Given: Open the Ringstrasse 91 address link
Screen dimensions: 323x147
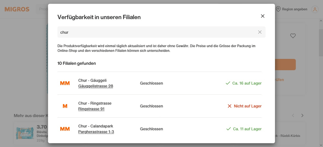Looking at the screenshot, I should click(91, 109).
